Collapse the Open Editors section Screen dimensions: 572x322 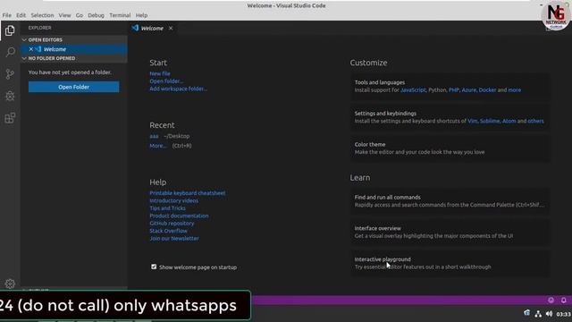tap(24, 39)
